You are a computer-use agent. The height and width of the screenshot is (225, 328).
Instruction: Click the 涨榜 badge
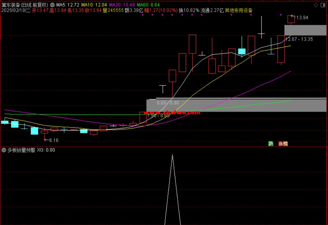pyautogui.click(x=283, y=144)
